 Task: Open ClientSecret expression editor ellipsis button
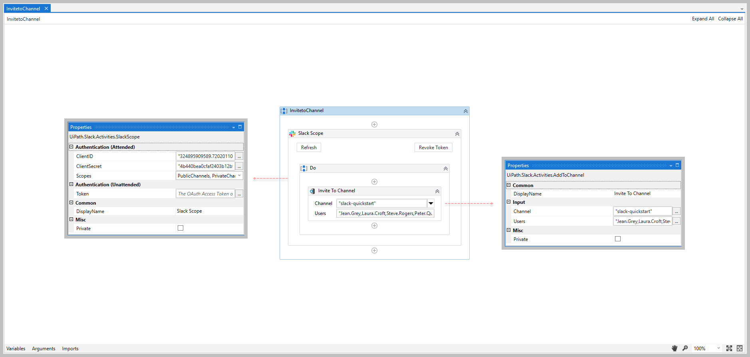[239, 166]
